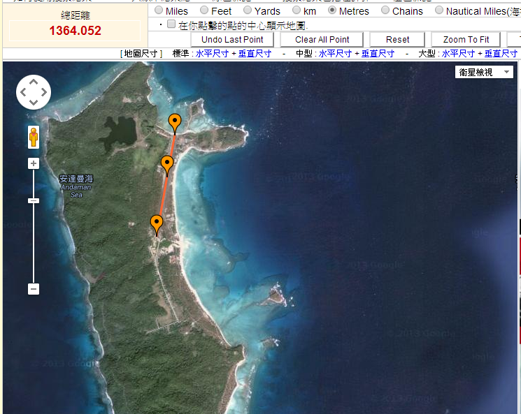Image resolution: width=521 pixels, height=414 pixels.
Task: Click the total distance 1364.052 field
Action: point(75,31)
